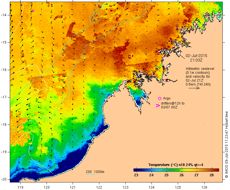This screenshot has height=190, width=230.
Task: Click the '200 1000m' depth contour label
Action: pos(95,172)
